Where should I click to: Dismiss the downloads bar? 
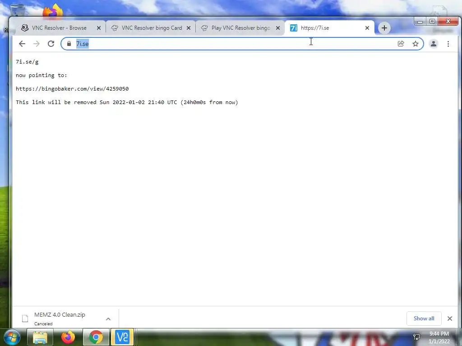[x=450, y=319]
